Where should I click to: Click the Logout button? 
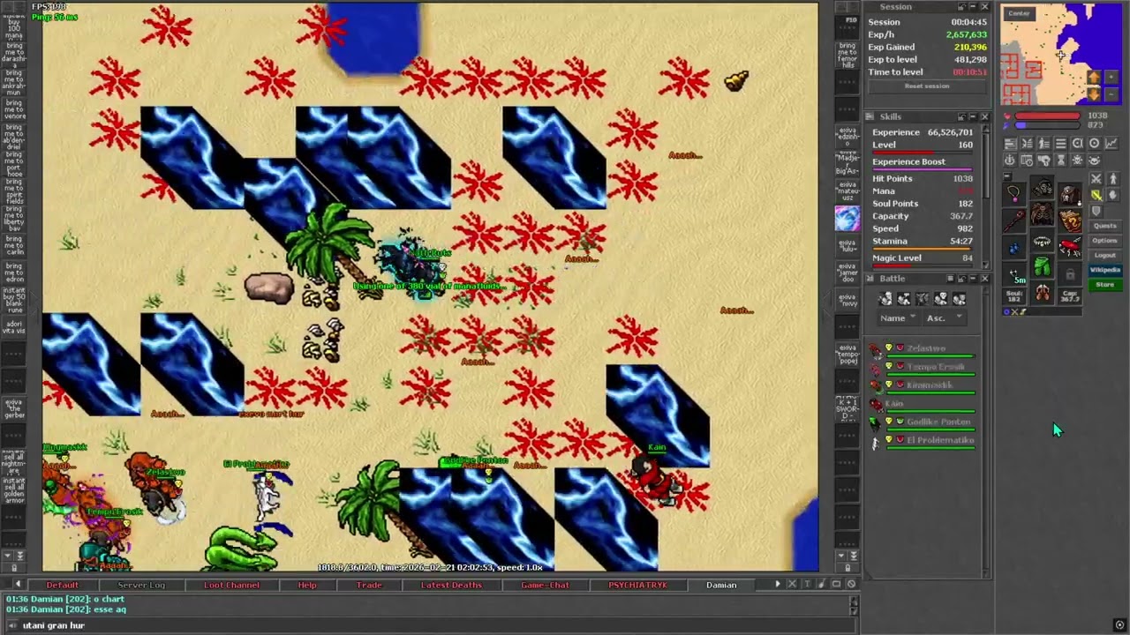1105,255
